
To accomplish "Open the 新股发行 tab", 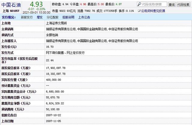I will (x=27, y=17).
